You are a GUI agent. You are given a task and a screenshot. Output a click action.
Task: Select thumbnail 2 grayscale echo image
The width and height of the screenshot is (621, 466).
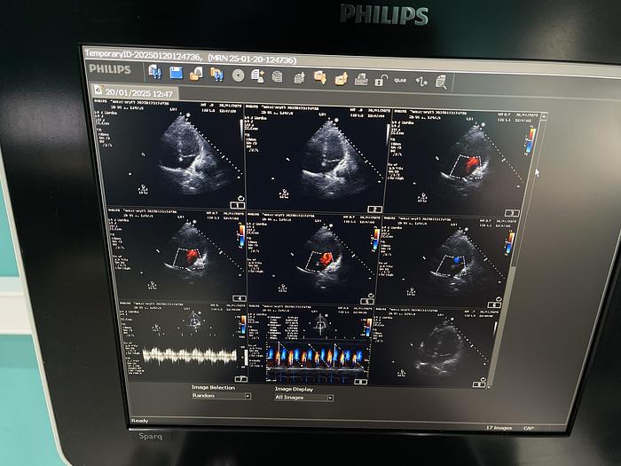tap(316, 159)
